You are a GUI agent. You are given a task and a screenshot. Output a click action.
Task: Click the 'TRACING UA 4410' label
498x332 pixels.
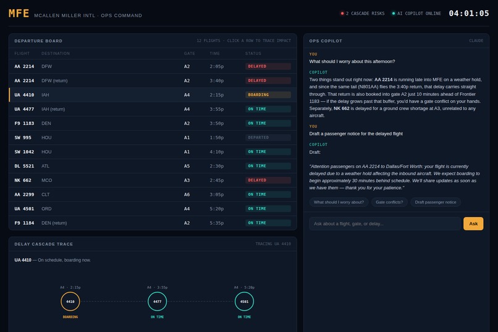click(x=273, y=244)
